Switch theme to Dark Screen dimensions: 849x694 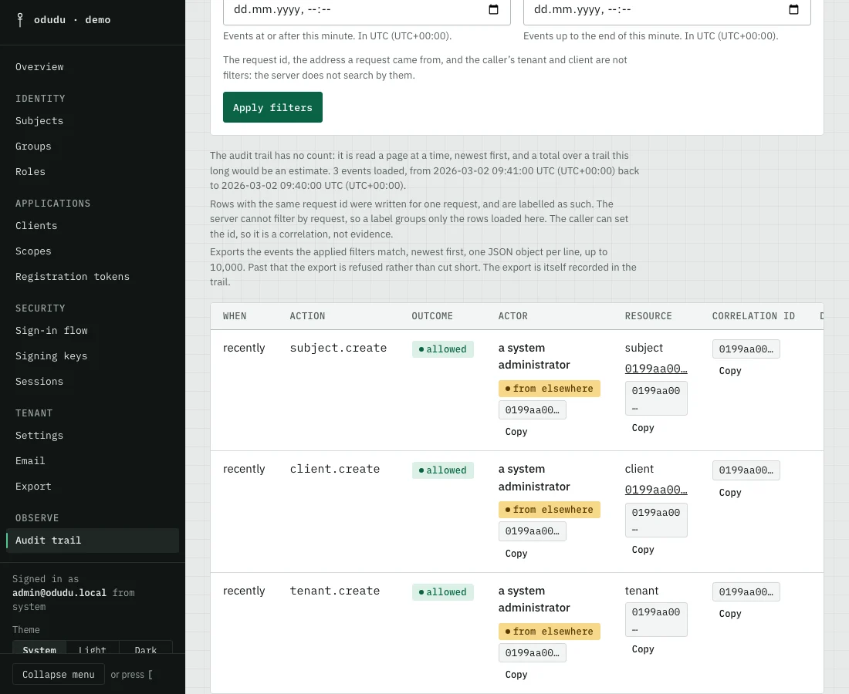pos(146,649)
